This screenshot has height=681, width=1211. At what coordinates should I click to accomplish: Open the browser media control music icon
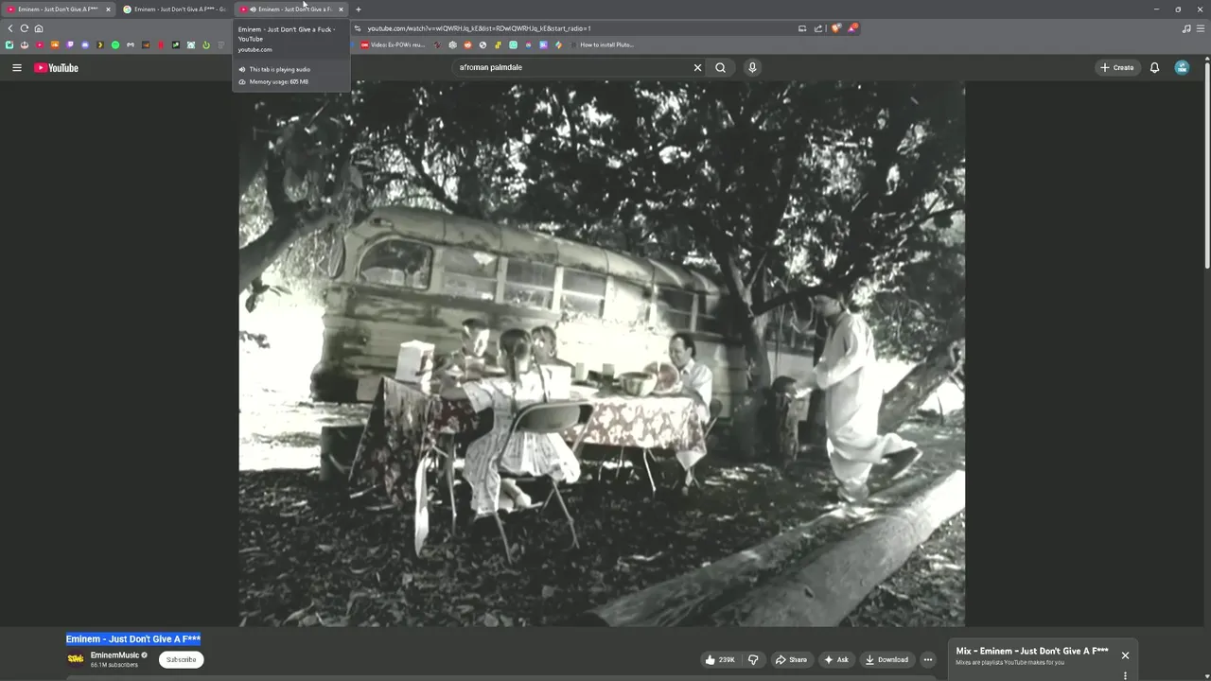[1186, 28]
